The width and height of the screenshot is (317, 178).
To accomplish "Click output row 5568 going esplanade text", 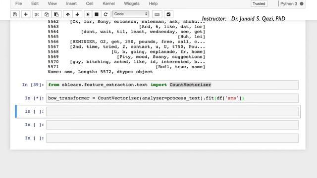I will click(158, 52).
